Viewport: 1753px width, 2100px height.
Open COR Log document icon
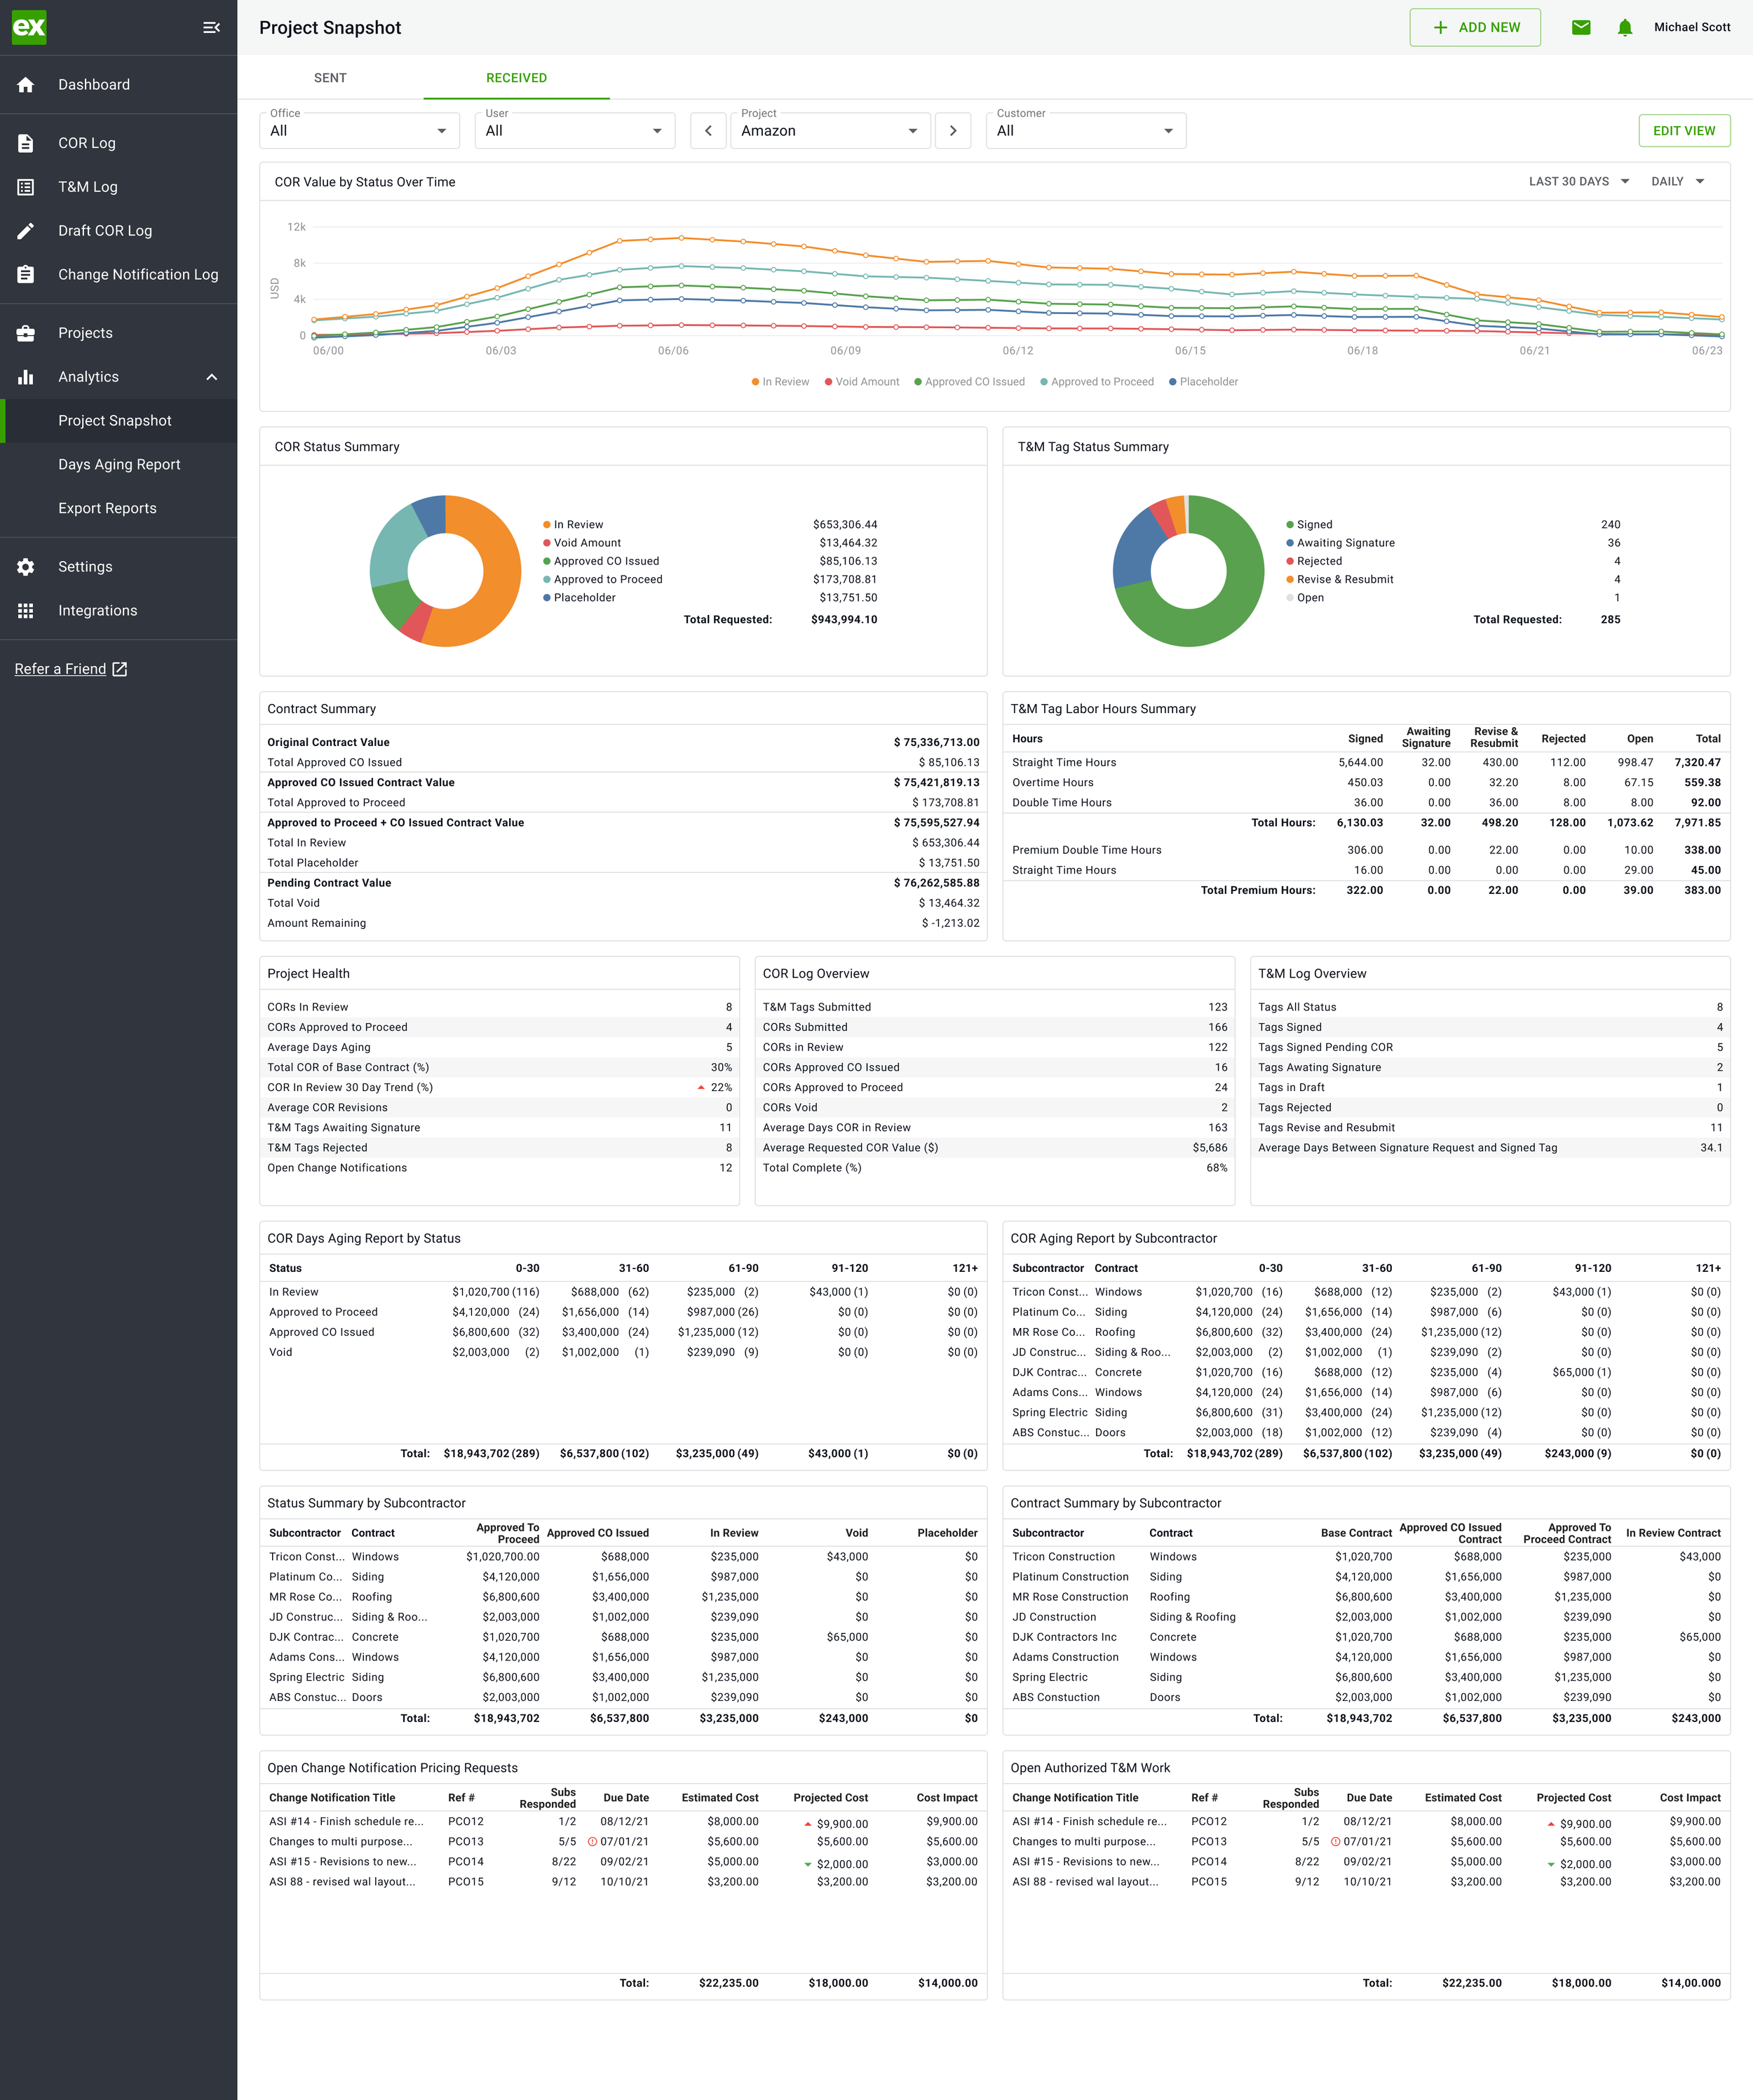click(26, 143)
